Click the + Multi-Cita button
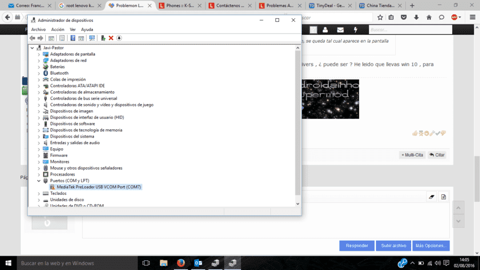 click(412, 155)
